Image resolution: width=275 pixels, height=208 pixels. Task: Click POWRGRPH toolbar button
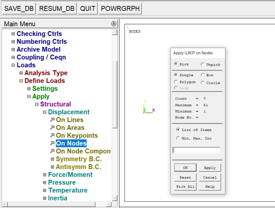(x=120, y=9)
